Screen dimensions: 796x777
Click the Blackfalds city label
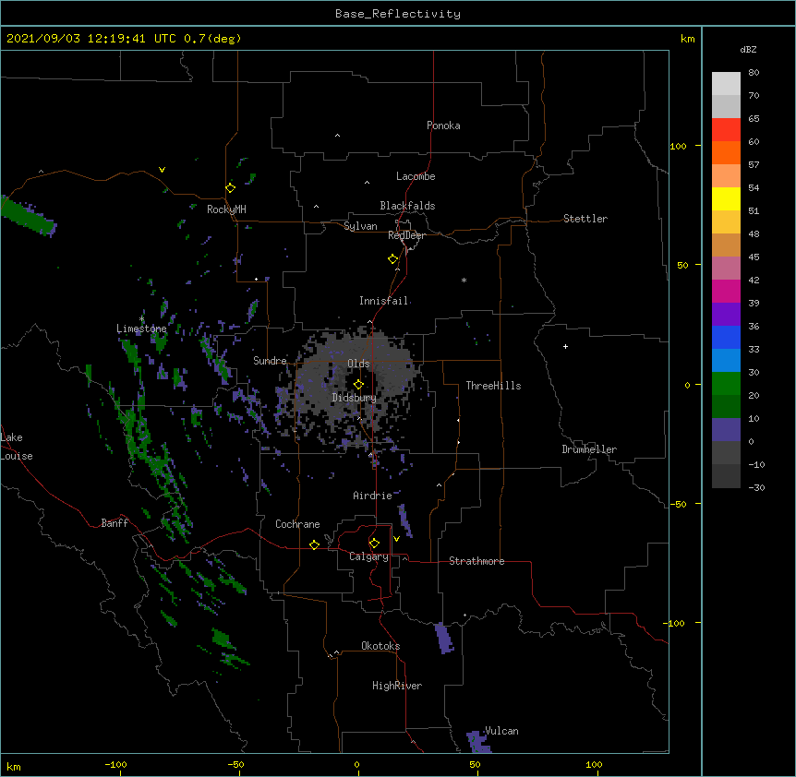click(407, 206)
